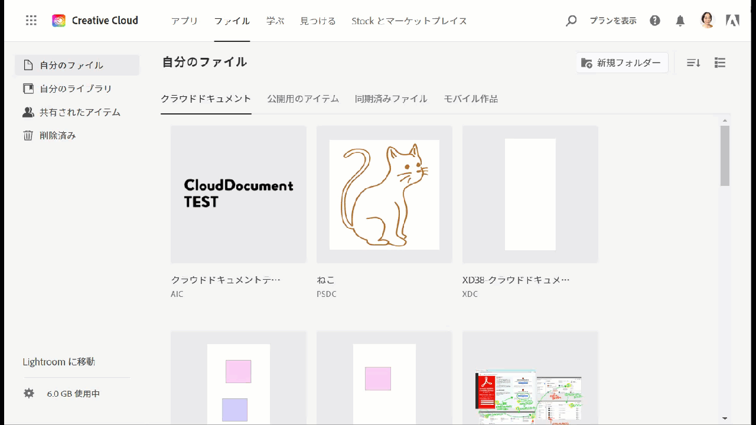756x425 pixels.
Task: Open the 見つける menu
Action: click(318, 21)
